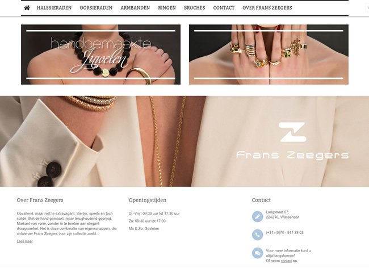Screen dimensions: 369x268
Task: Click the chat bubbles icon
Action: click(258, 253)
